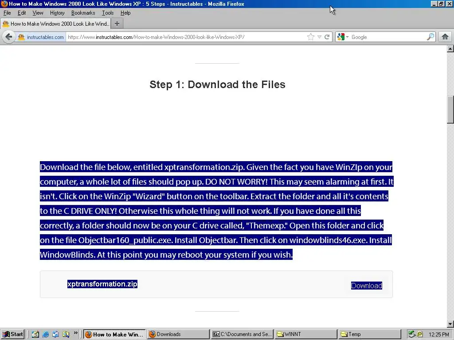
Task: Launch Outlook Express from quick launch
Action: (55, 334)
